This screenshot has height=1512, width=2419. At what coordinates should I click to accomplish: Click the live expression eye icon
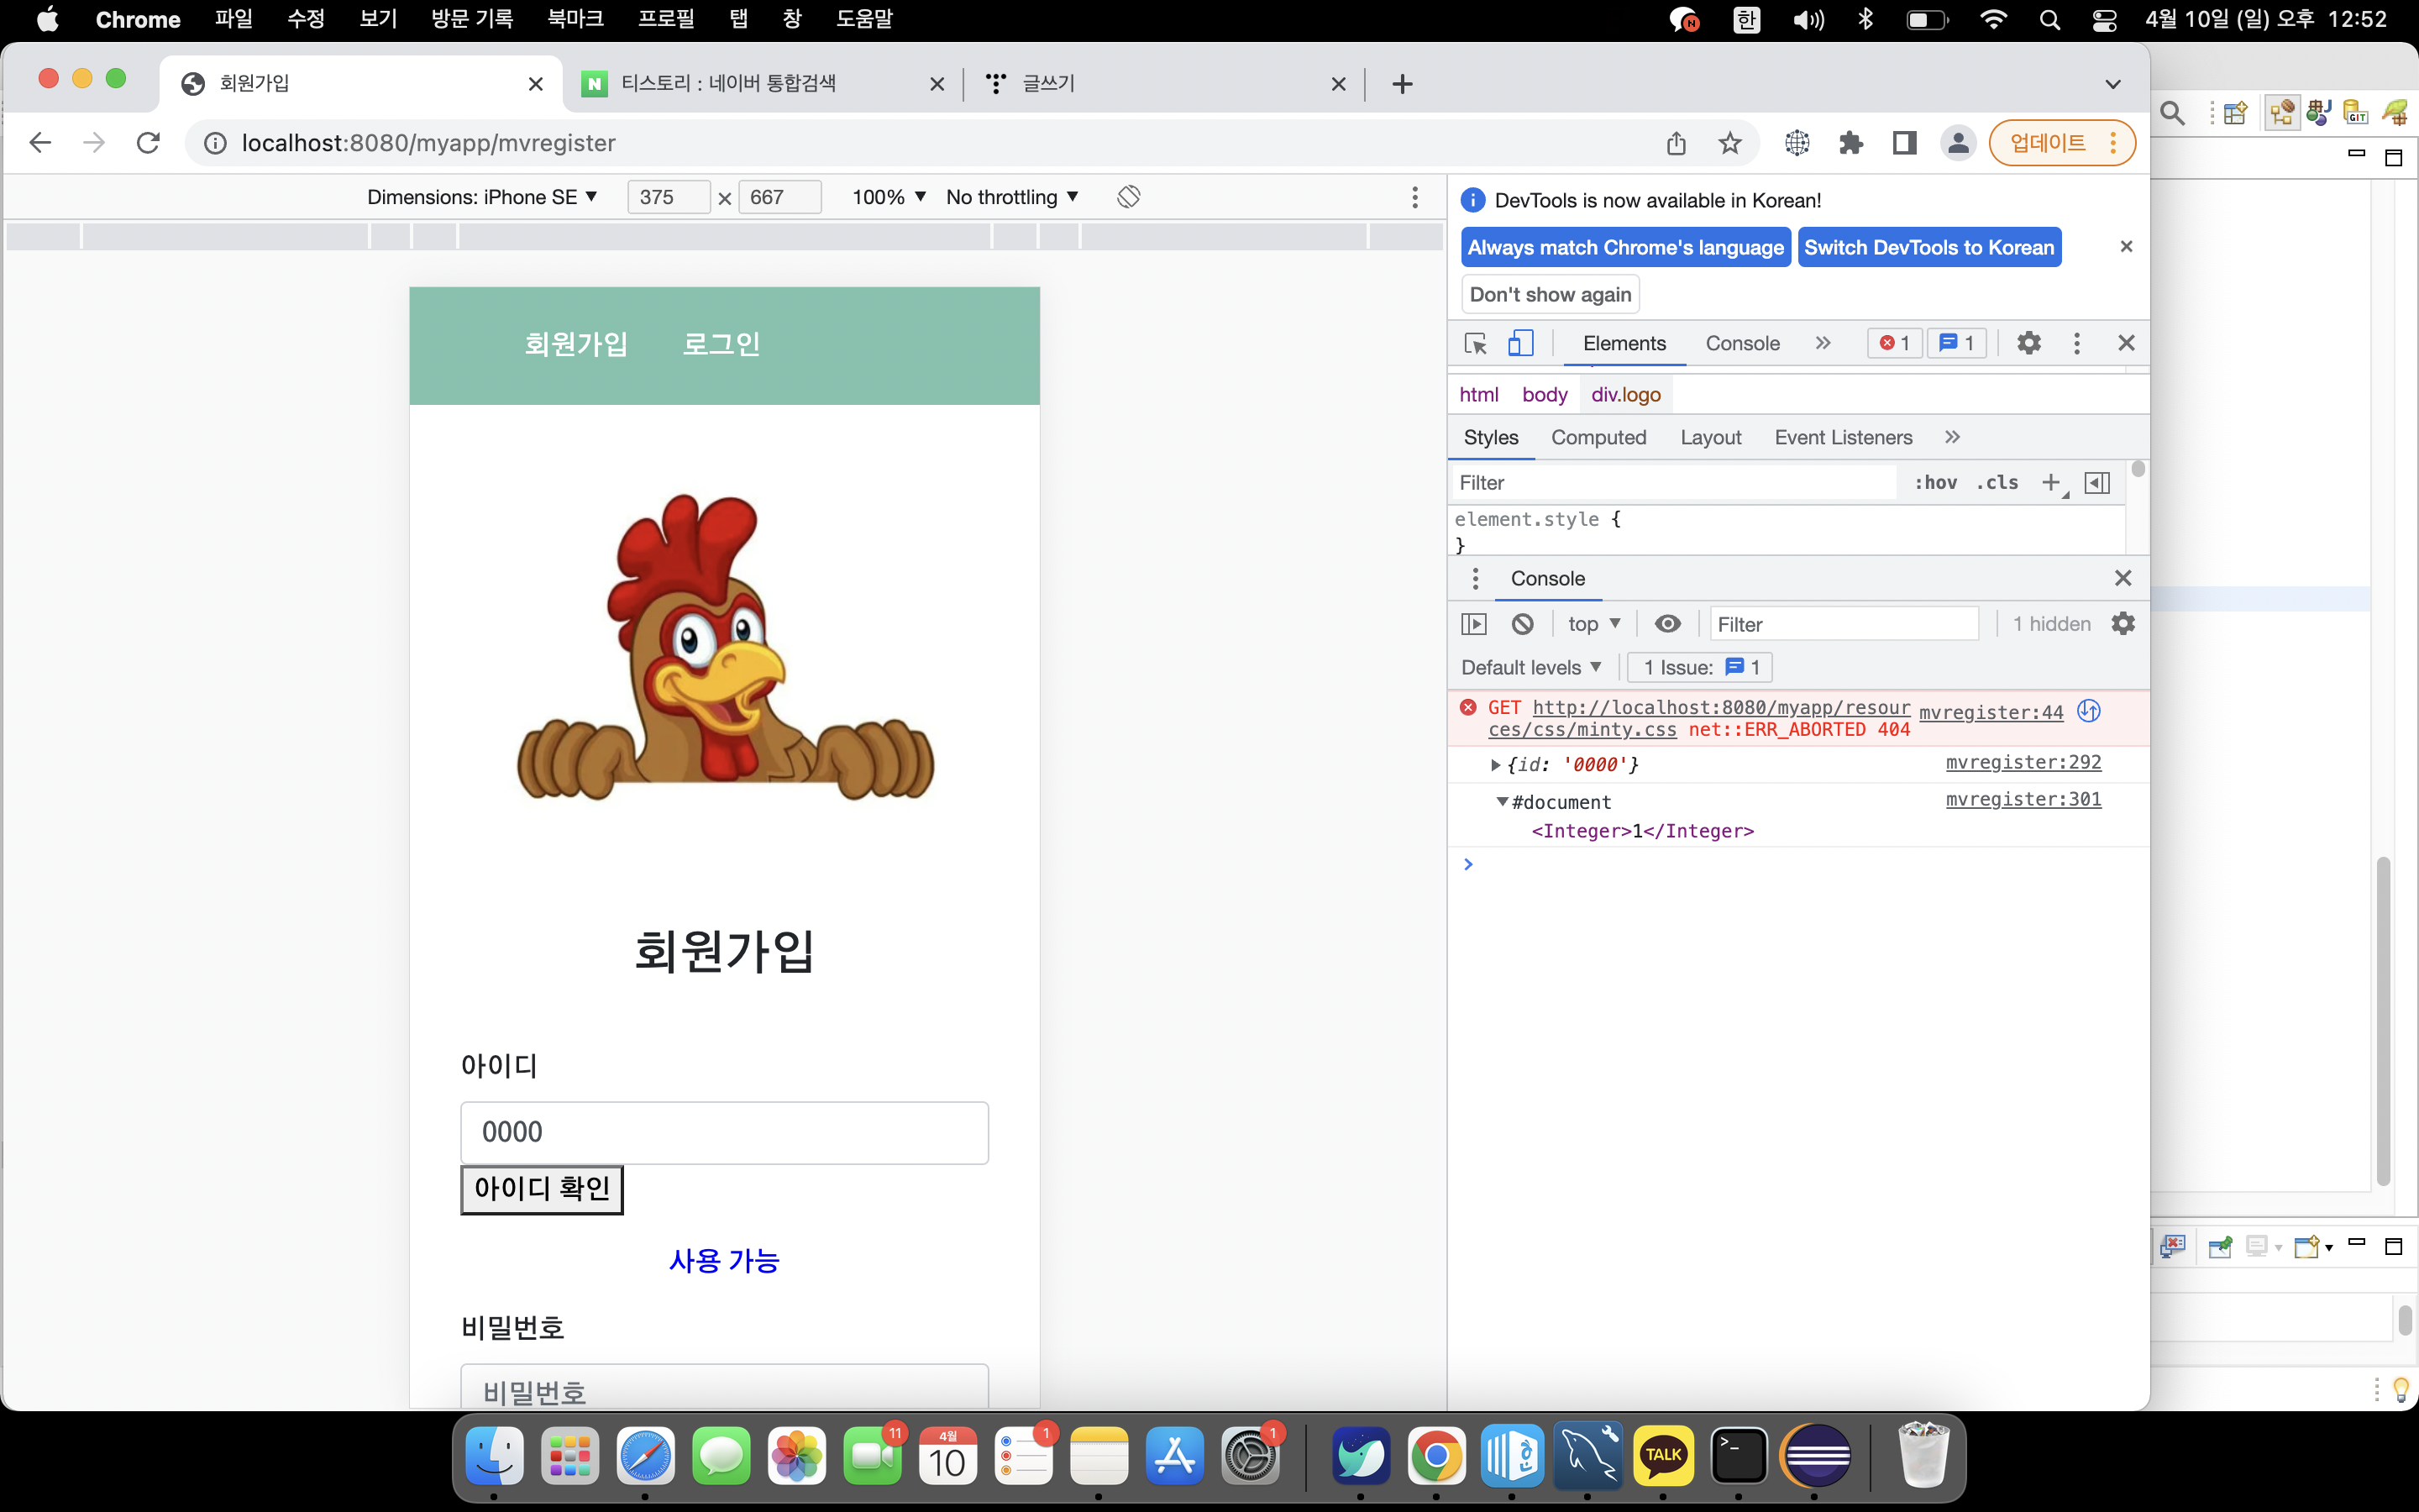pyautogui.click(x=1667, y=624)
